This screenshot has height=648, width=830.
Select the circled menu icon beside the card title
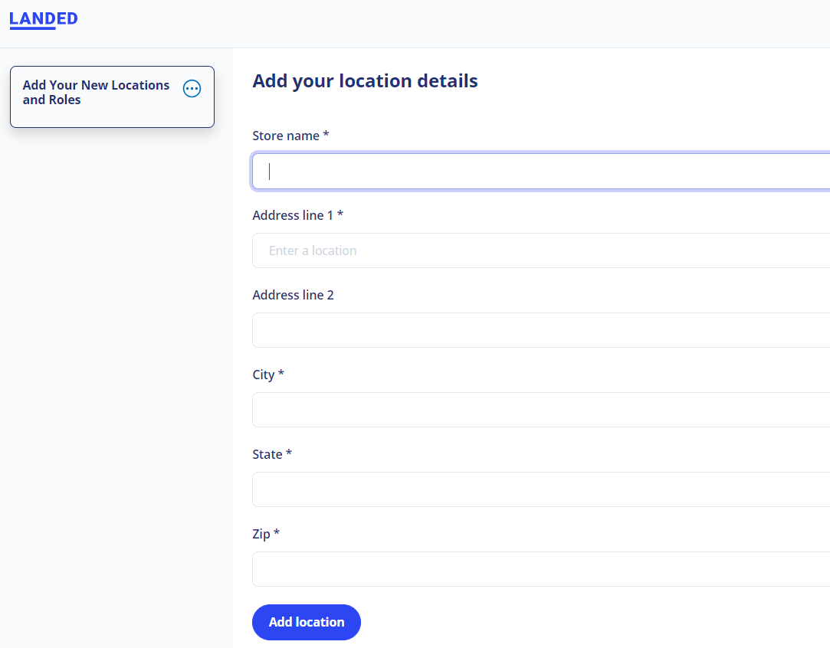[192, 88]
